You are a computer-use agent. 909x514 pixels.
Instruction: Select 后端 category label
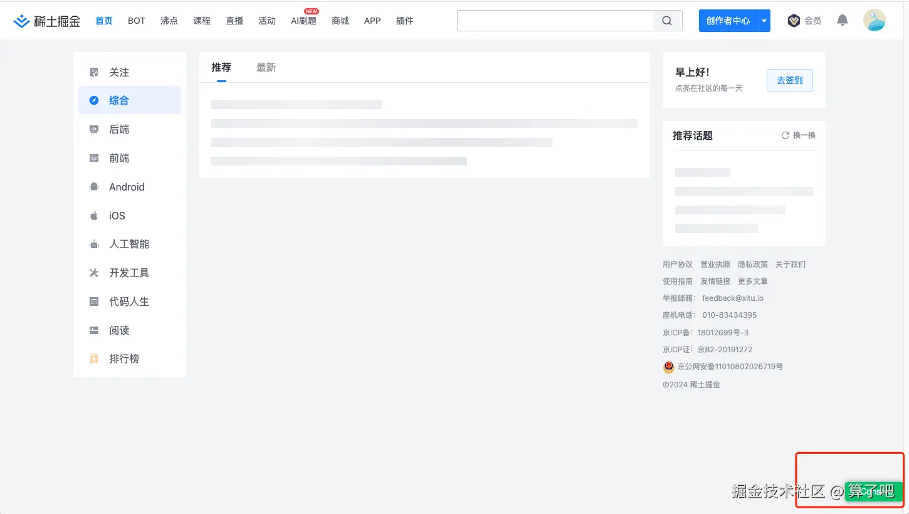[x=119, y=129]
